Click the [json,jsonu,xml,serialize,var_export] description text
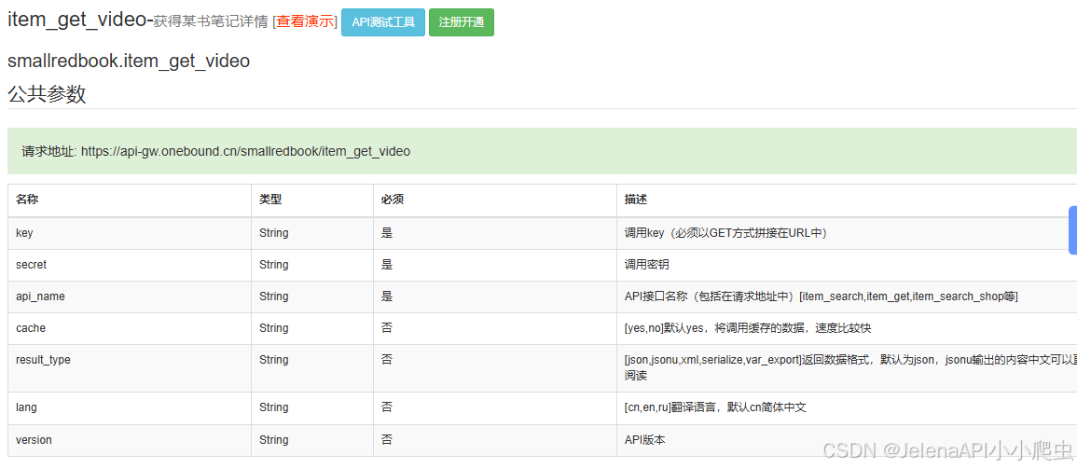Viewport: 1077px width, 469px height. 850,367
